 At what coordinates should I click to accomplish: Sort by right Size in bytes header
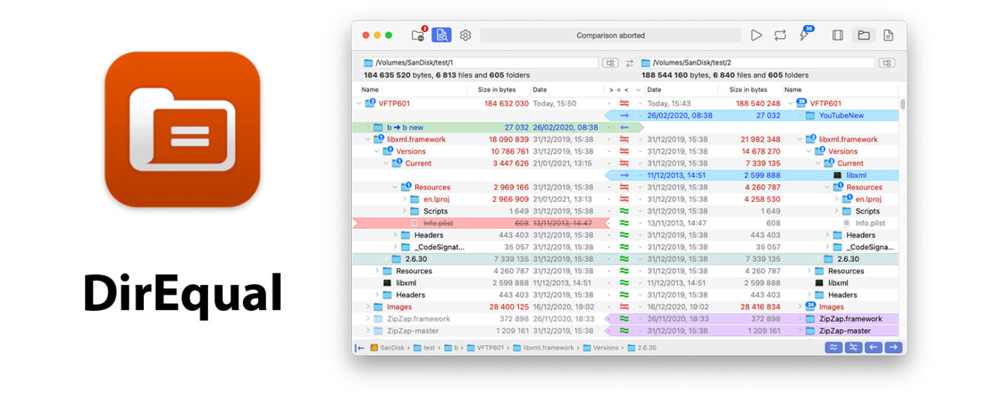[x=750, y=90]
